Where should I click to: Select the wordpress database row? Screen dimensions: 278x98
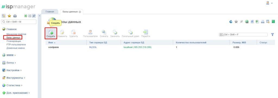160,47
